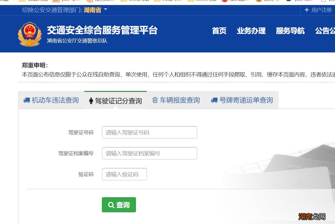
Task: Navigate to 首页 in the top menu
Action: click(x=220, y=31)
